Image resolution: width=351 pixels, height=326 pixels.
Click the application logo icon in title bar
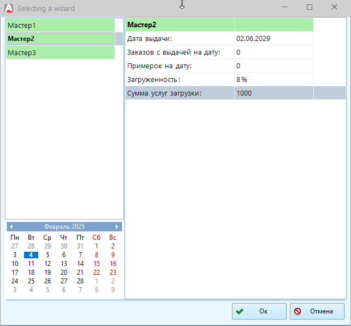coord(8,8)
